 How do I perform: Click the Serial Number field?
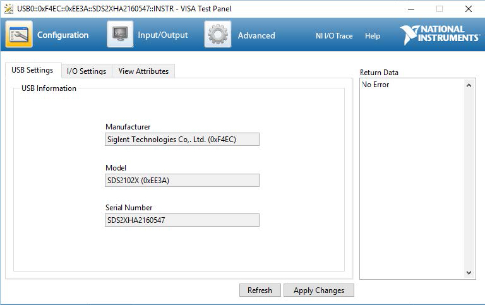tap(182, 220)
